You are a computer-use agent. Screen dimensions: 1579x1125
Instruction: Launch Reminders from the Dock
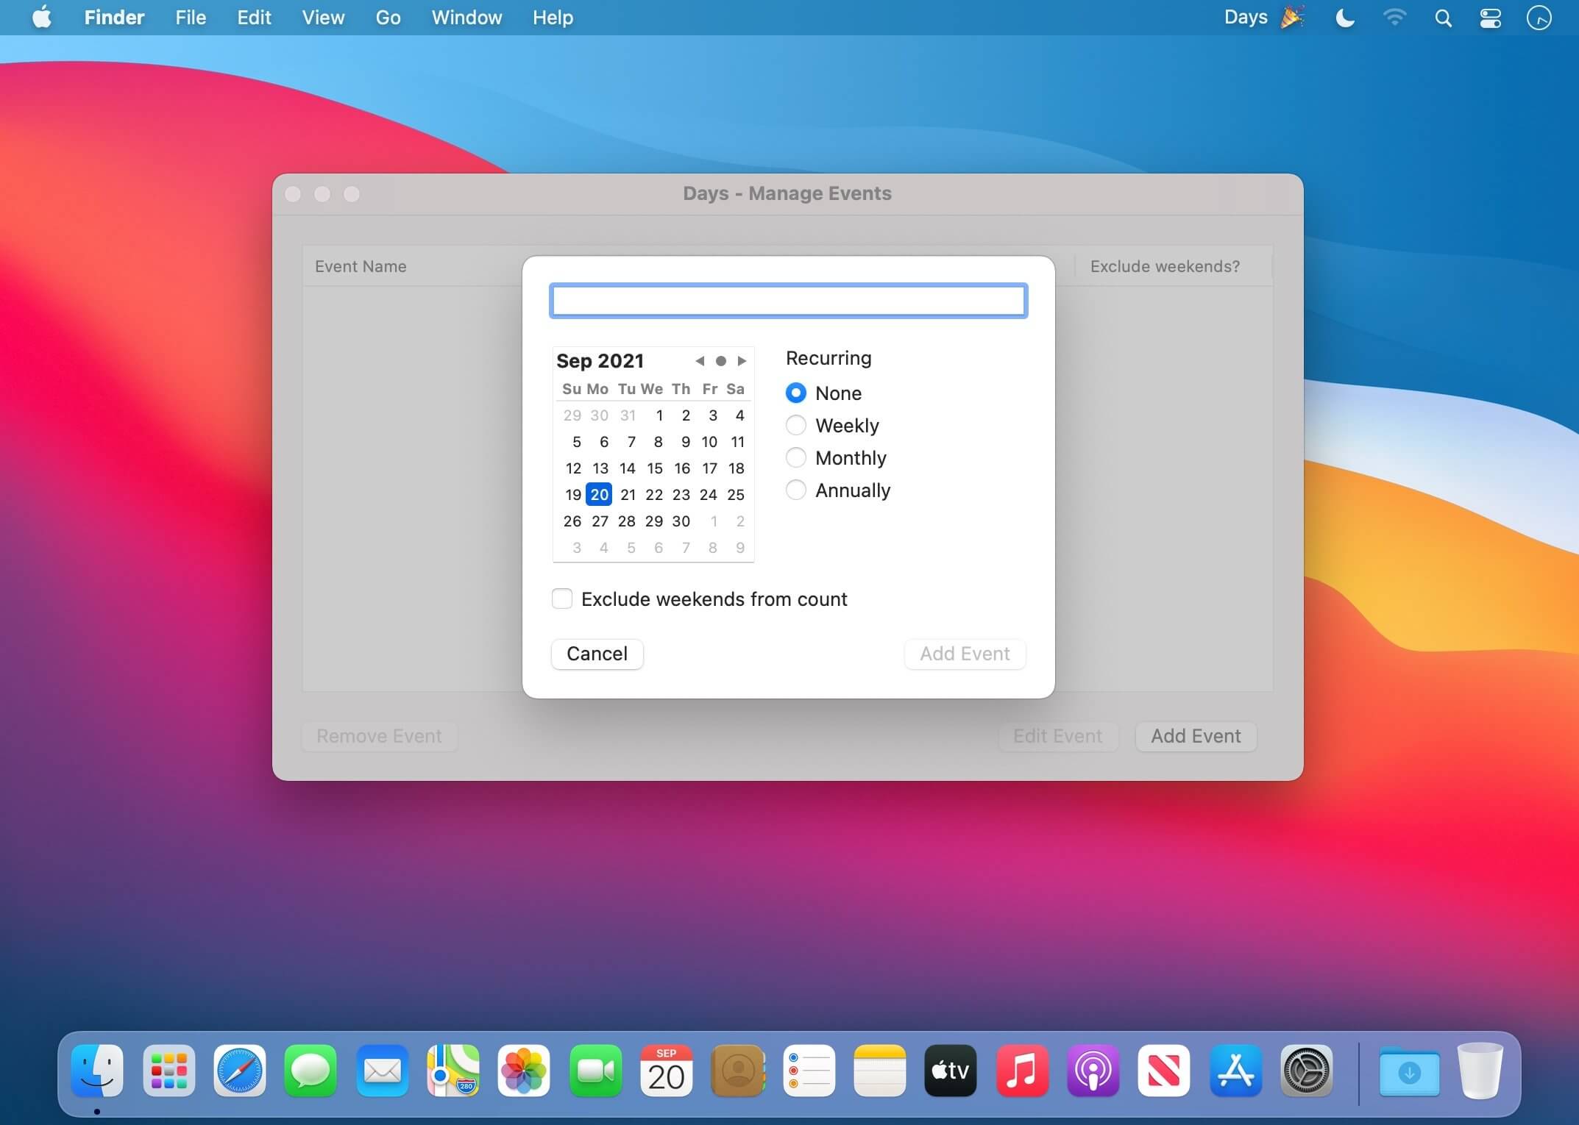pyautogui.click(x=809, y=1071)
